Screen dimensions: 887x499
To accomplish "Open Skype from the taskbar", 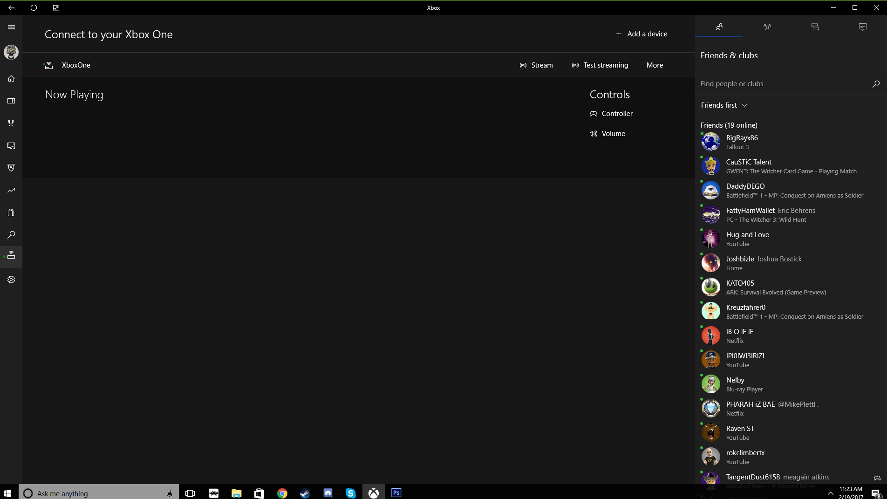I will coord(351,493).
